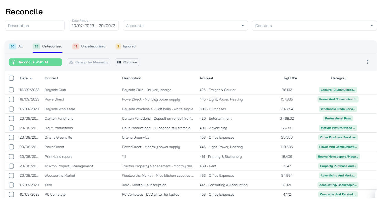Click the Category column header
The image size is (377, 201).
339,78
